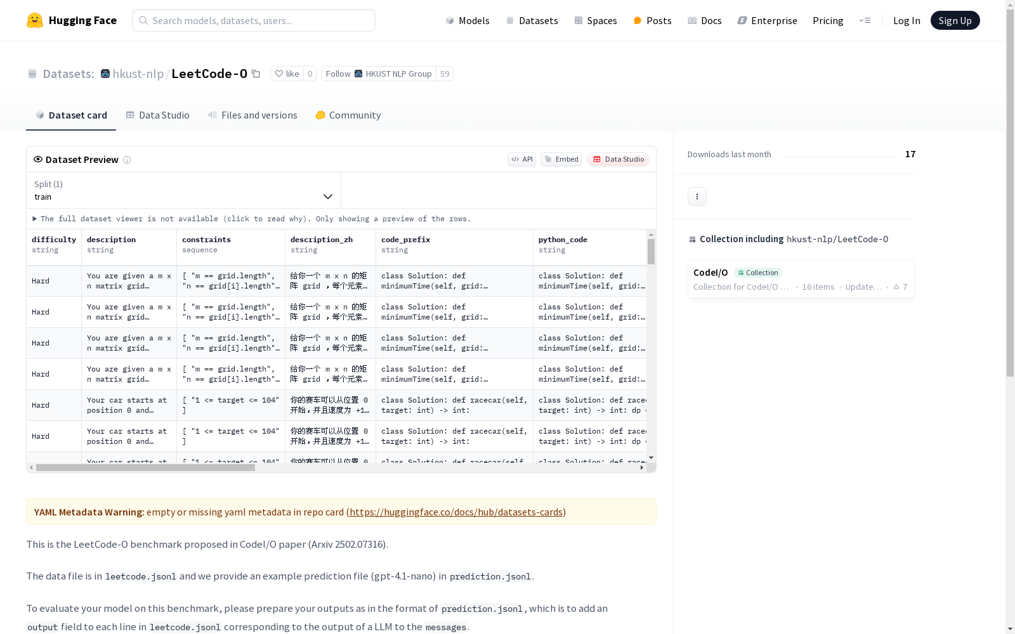The height and width of the screenshot is (634, 1015).
Task: Open the more options three-dot menu
Action: pyautogui.click(x=697, y=197)
